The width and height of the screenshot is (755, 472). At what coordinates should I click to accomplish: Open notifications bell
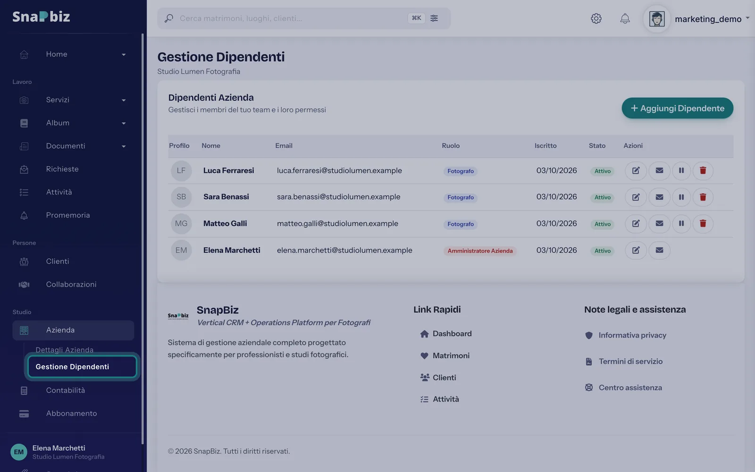(x=625, y=18)
